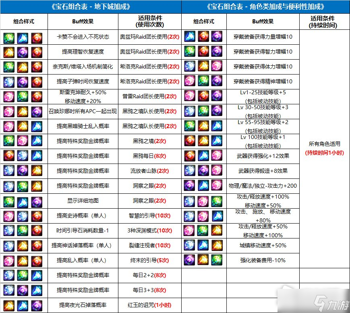Select the 奈克斯/维塔入场机制简化 cell
Screen dimensions: 350x313
point(83,66)
